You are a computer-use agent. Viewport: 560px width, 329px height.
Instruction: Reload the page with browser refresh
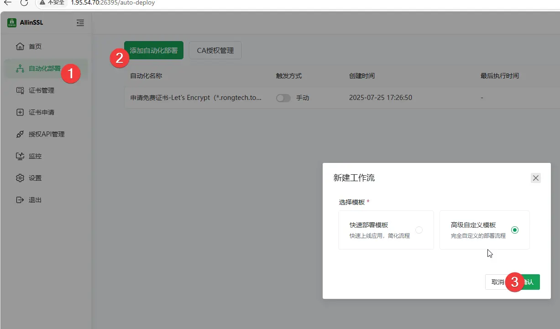tap(24, 3)
